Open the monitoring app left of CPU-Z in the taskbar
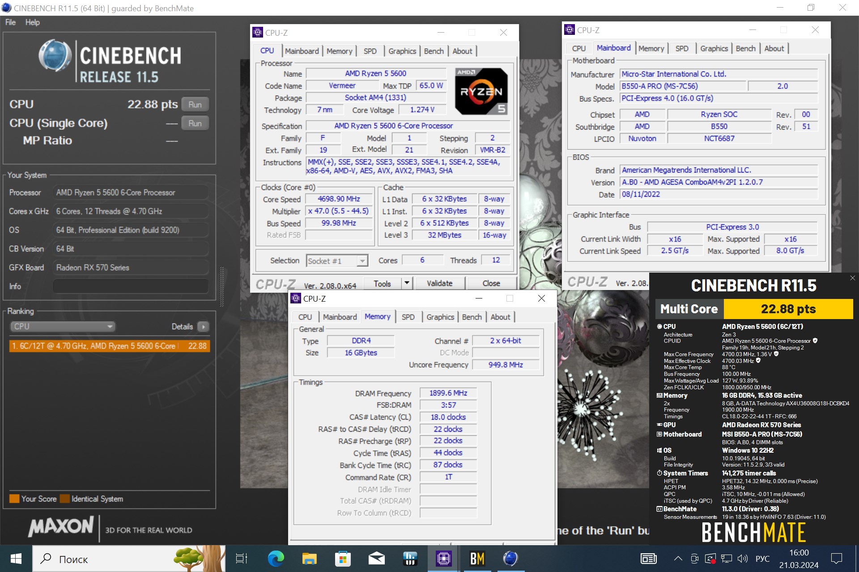Image resolution: width=859 pixels, height=572 pixels. click(x=410, y=559)
